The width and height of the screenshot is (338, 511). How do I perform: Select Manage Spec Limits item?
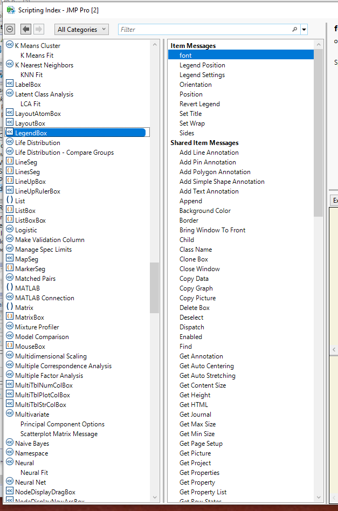pos(43,250)
